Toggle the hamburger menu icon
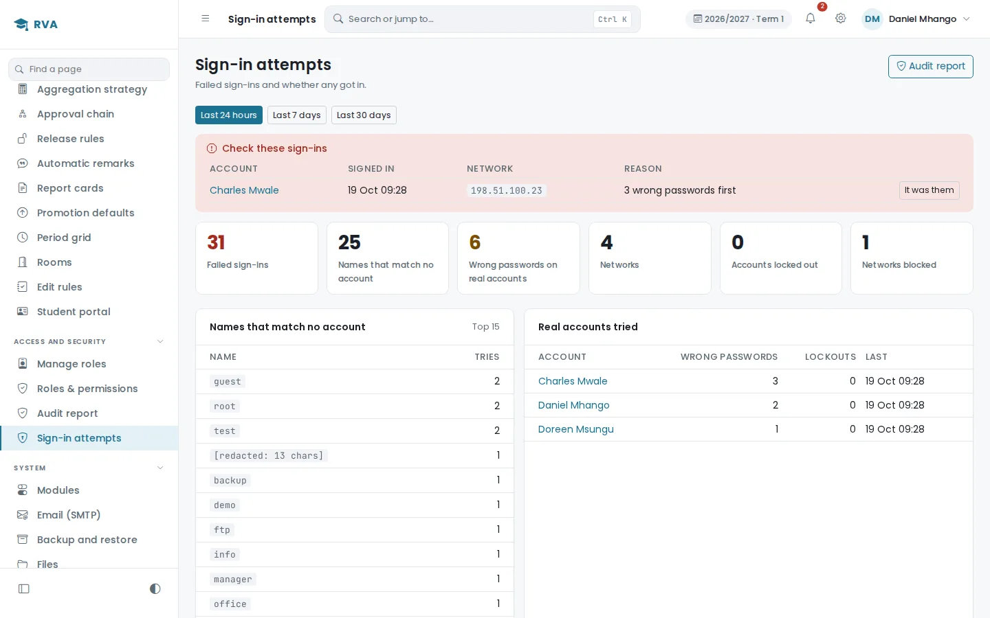This screenshot has height=618, width=990. pyautogui.click(x=206, y=19)
